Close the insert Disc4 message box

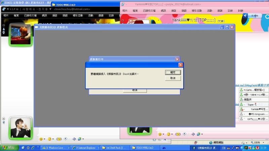[x=181, y=65]
